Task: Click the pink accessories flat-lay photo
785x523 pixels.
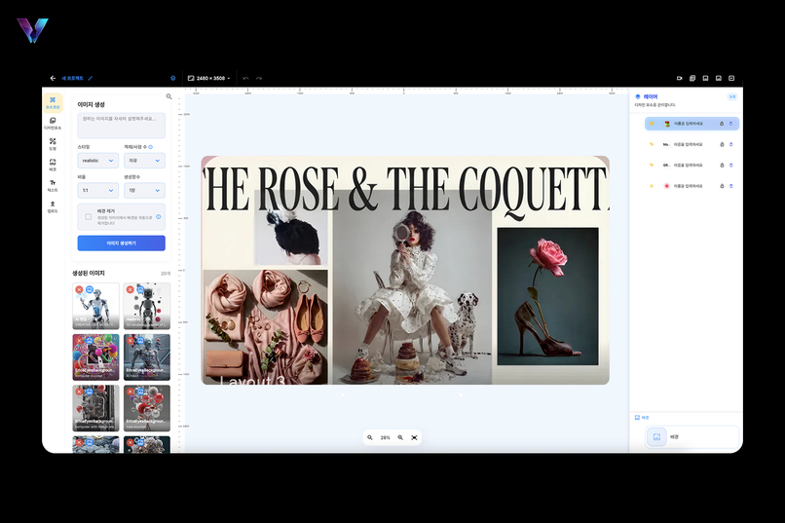Action: pyautogui.click(x=265, y=327)
